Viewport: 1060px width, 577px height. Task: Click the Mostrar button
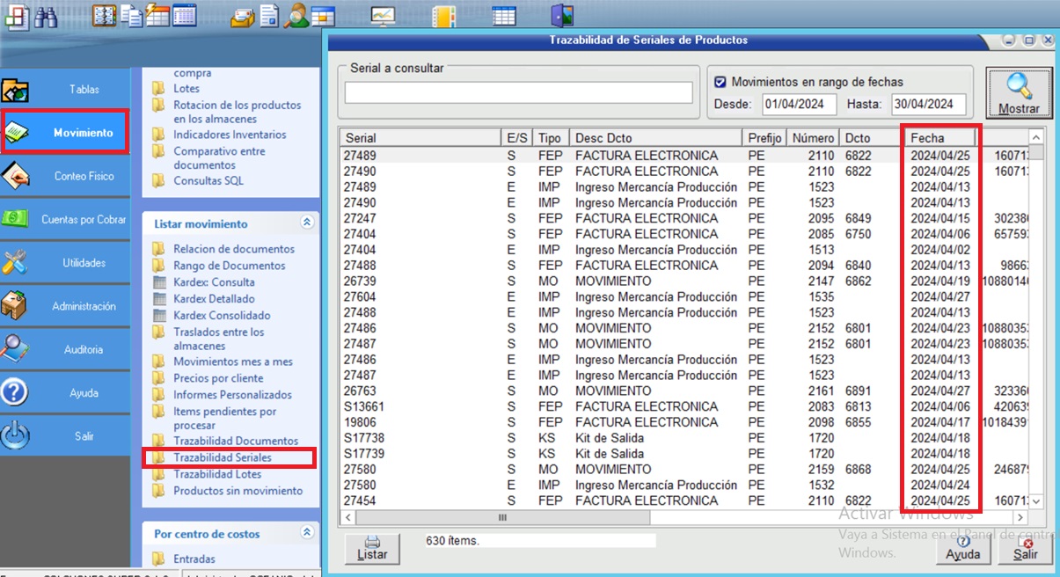pos(1019,93)
